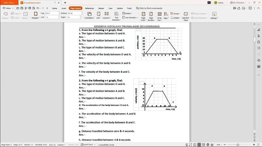Click the satya account button
The height and width of the screenshot is (147, 262).
pos(220,3)
